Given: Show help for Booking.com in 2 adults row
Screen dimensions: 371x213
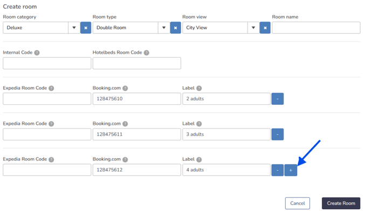Looking at the screenshot, I should tap(125, 88).
